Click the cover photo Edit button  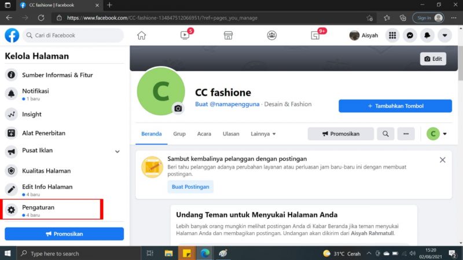point(433,59)
